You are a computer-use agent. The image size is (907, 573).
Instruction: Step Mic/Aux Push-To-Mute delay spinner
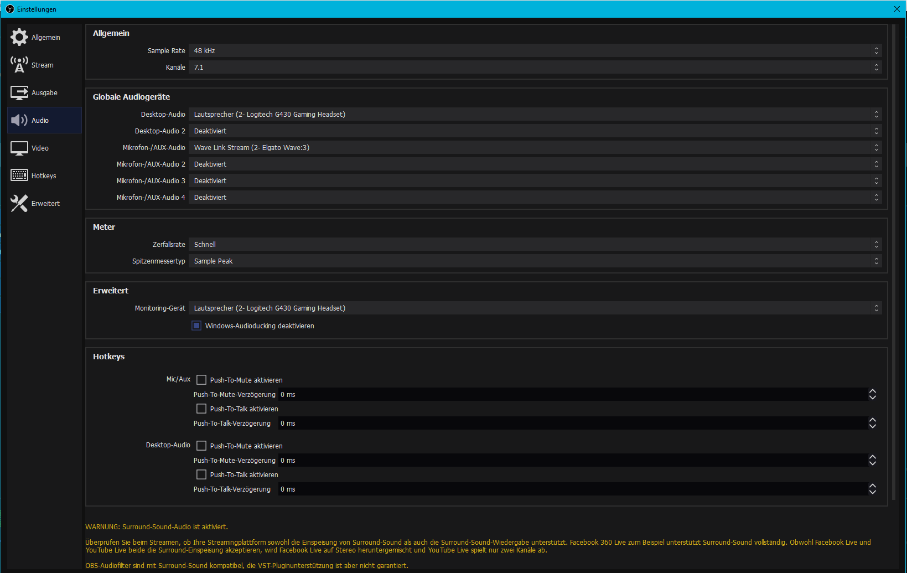[873, 394]
